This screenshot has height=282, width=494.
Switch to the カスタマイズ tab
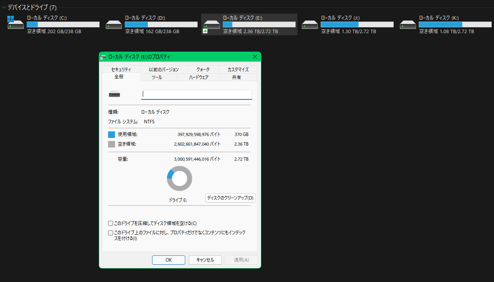[238, 70]
